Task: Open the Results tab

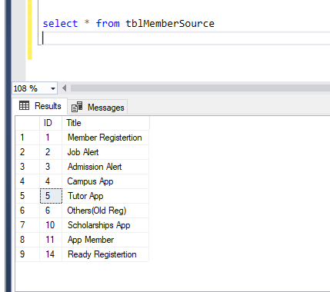Action: coord(40,106)
